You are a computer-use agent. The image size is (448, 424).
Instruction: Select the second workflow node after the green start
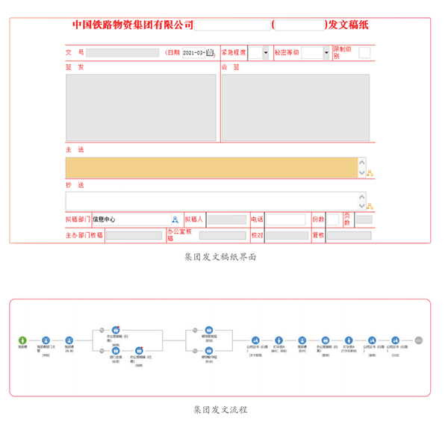pos(46,340)
